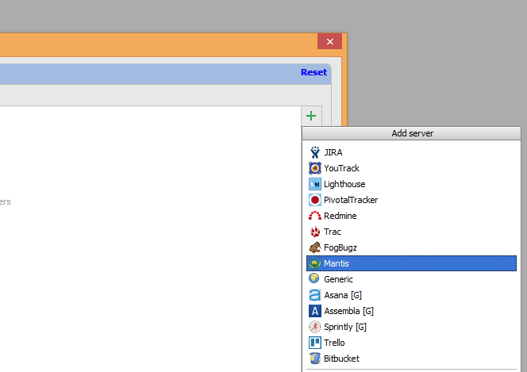Click the PivotalTracker red circle icon
527x372 pixels.
pos(315,200)
